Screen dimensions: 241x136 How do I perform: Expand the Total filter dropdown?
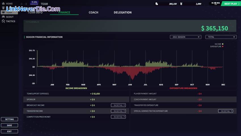pos(221,37)
